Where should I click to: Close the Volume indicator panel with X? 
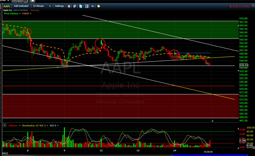4,125
